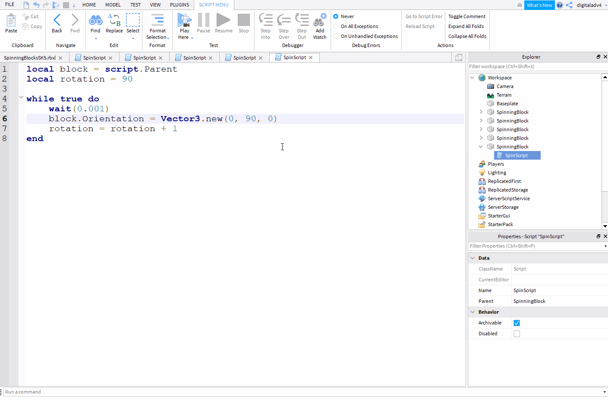
Task: Expand the first SpinningBlock node
Action: pos(481,112)
